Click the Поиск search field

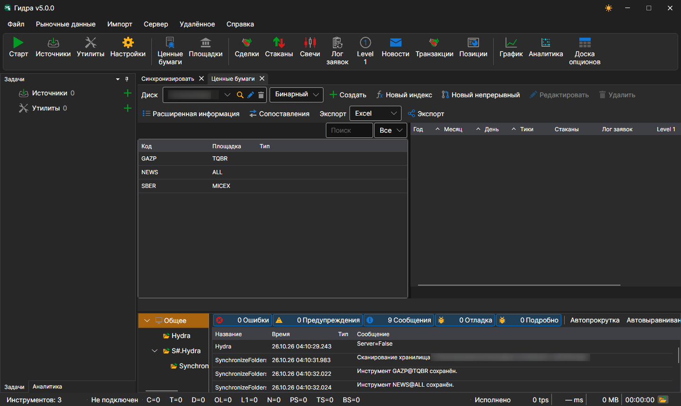click(349, 130)
